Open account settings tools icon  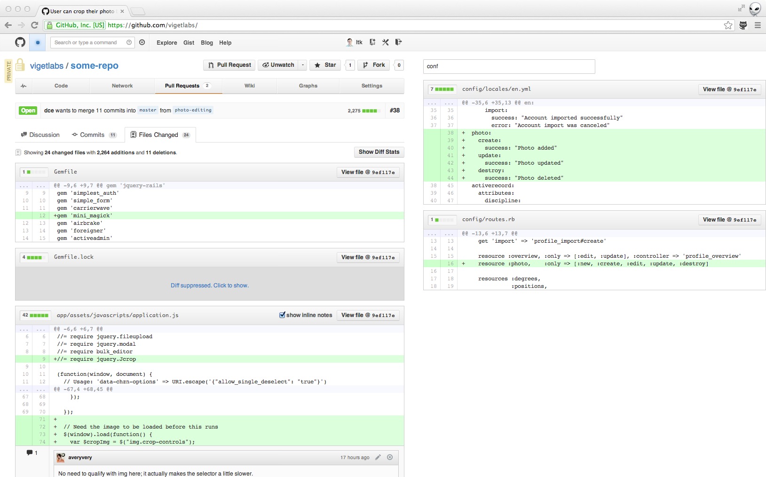pyautogui.click(x=386, y=42)
